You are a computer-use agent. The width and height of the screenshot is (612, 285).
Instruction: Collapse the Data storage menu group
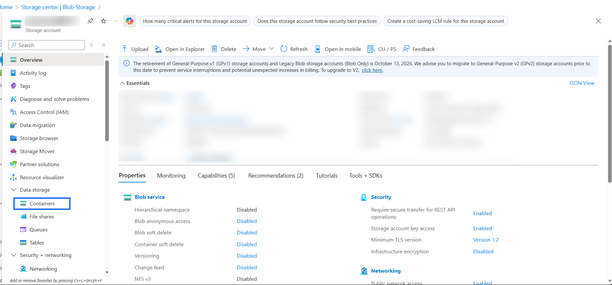pos(14,190)
